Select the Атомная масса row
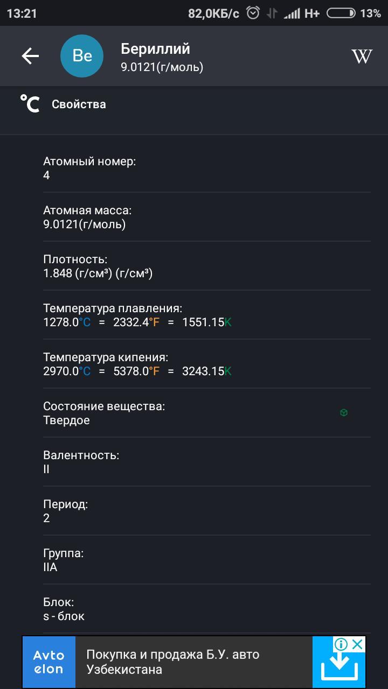 [207, 217]
